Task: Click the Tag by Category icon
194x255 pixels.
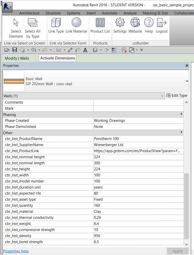Action: point(77,50)
